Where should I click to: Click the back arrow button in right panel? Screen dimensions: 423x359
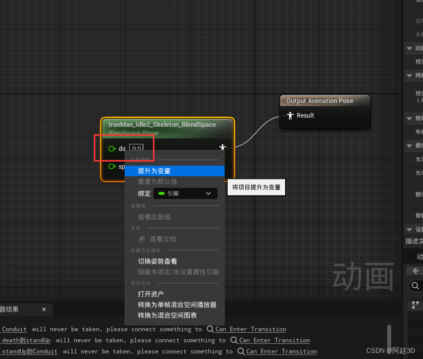pos(415,271)
